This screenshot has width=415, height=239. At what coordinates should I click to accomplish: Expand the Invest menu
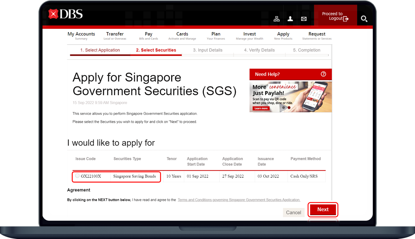pyautogui.click(x=249, y=36)
